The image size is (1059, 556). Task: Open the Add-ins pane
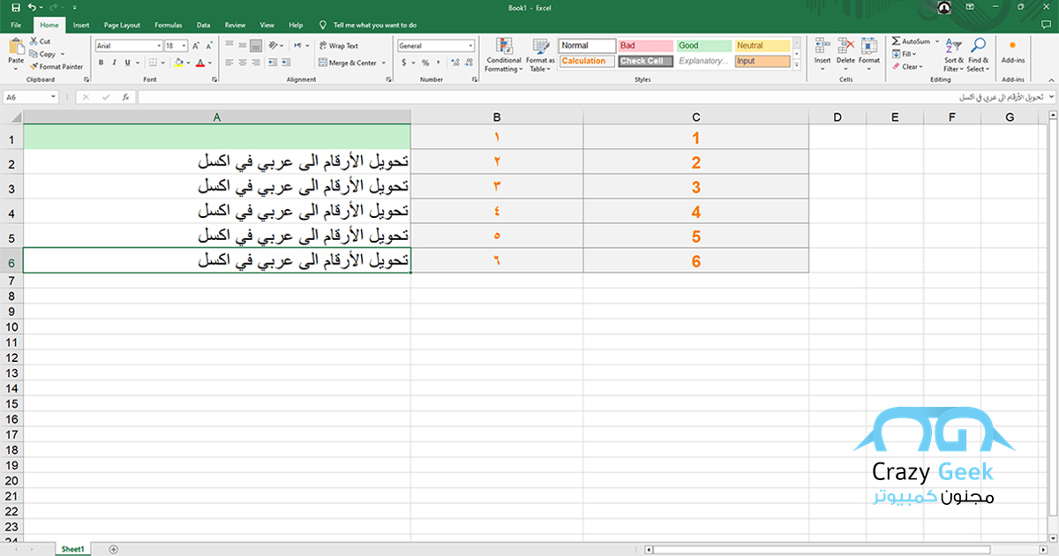[x=1012, y=51]
